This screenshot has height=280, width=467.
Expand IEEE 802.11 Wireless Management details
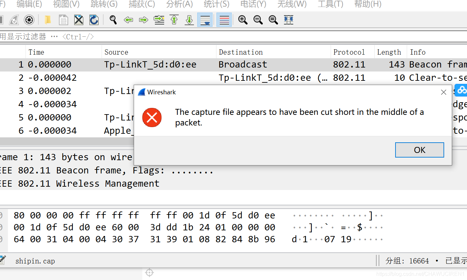(x=79, y=184)
